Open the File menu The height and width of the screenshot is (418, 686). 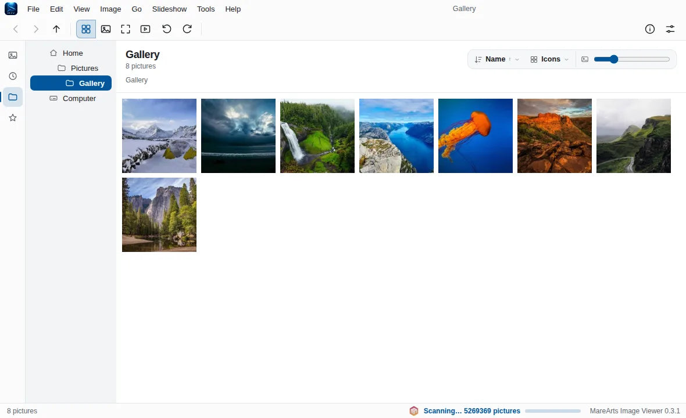pyautogui.click(x=33, y=9)
